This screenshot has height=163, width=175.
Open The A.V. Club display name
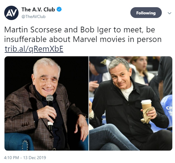coord(38,10)
